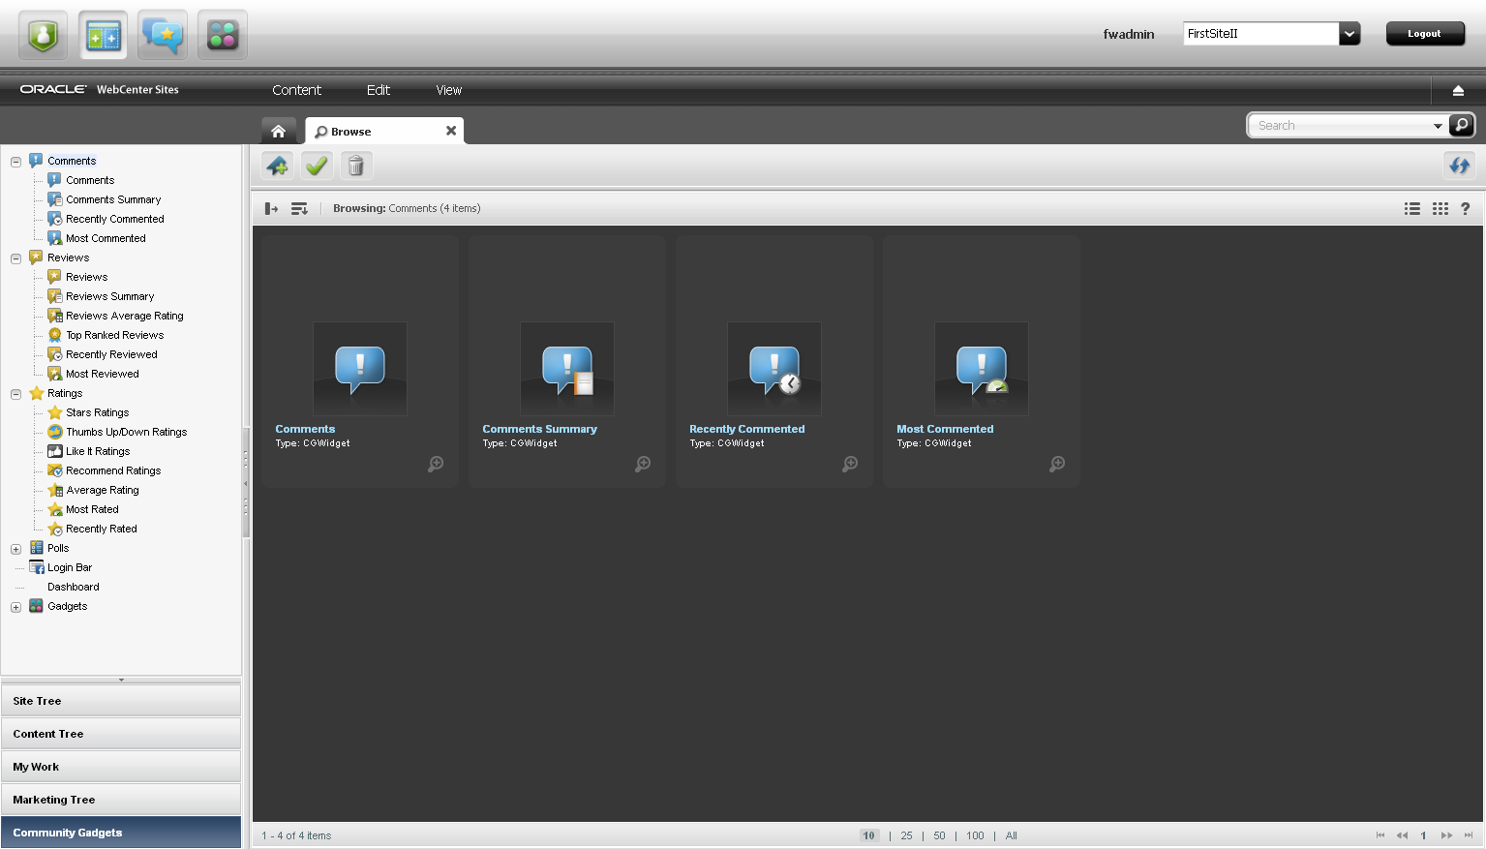Open the Content Tree panel
Image resolution: width=1486 pixels, height=849 pixels.
[121, 734]
